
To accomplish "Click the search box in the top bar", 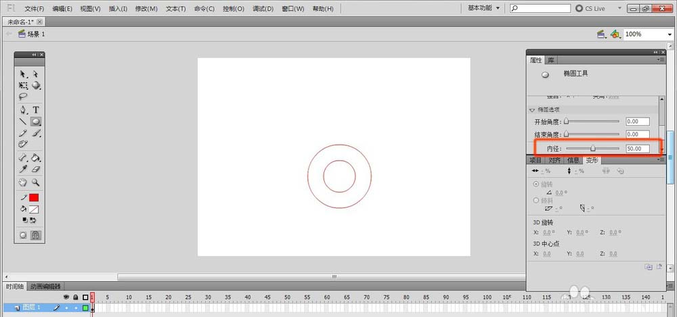I will click(540, 8).
